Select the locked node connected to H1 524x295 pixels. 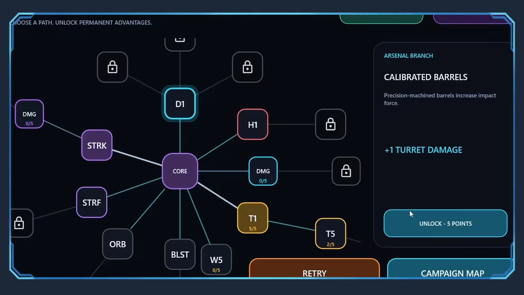tap(331, 125)
